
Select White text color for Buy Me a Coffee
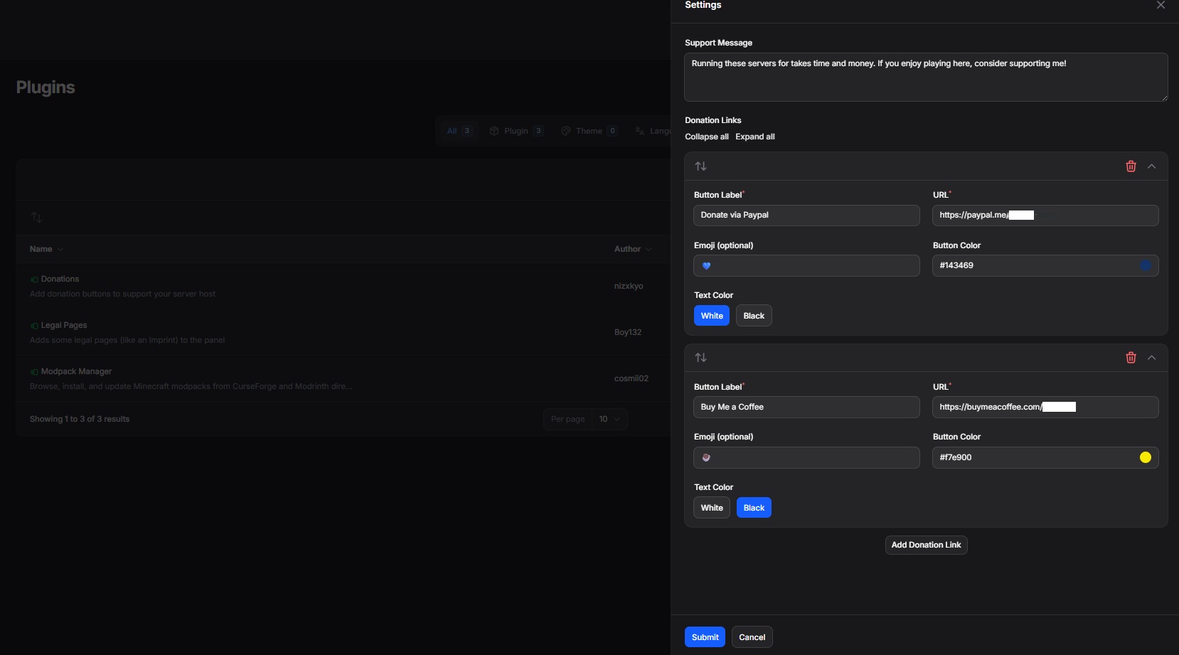(712, 508)
